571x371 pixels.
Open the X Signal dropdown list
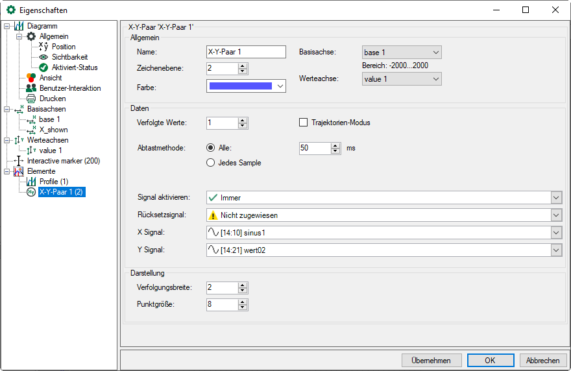point(555,232)
